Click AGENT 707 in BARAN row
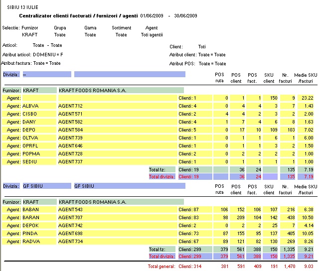Screen dimensions: 322x271 pyautogui.click(x=118, y=218)
